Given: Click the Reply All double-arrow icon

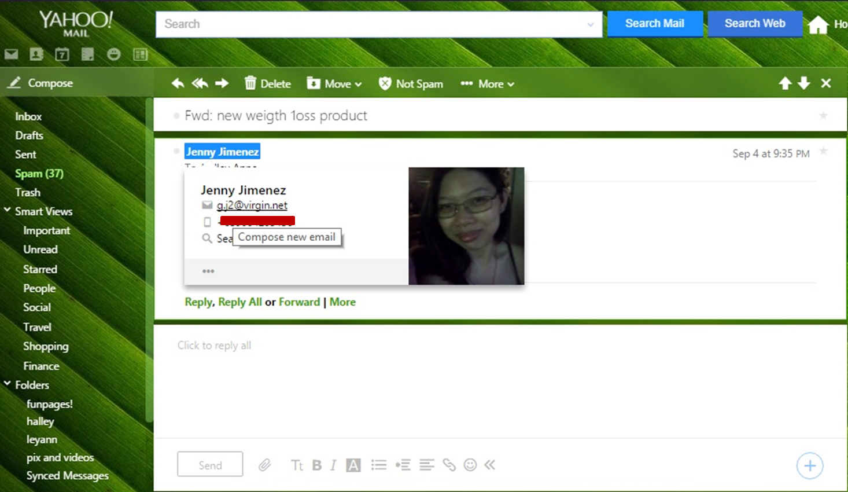Looking at the screenshot, I should [x=200, y=83].
